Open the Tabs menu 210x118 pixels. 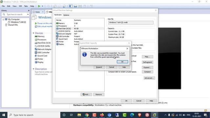point(26,6)
